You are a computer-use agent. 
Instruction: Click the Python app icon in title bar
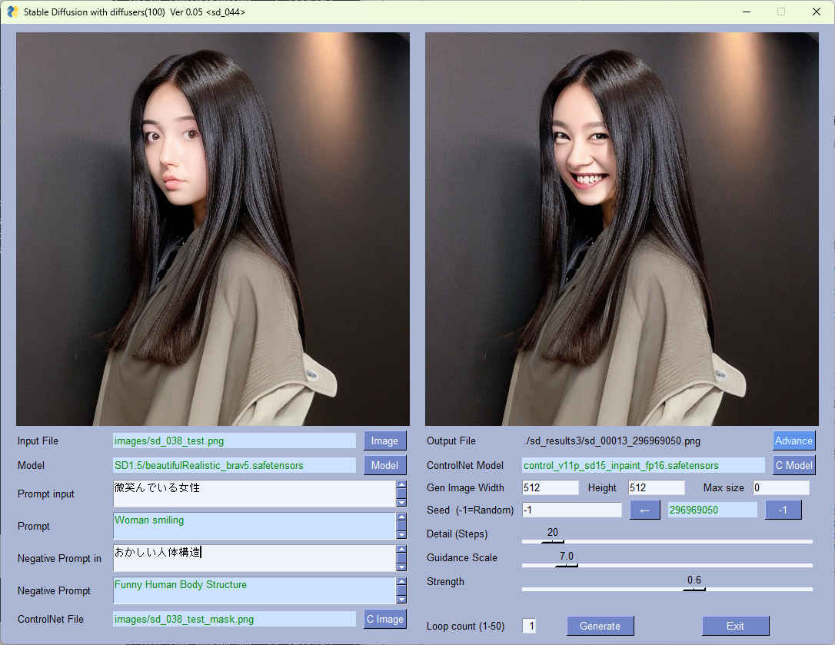tap(12, 12)
